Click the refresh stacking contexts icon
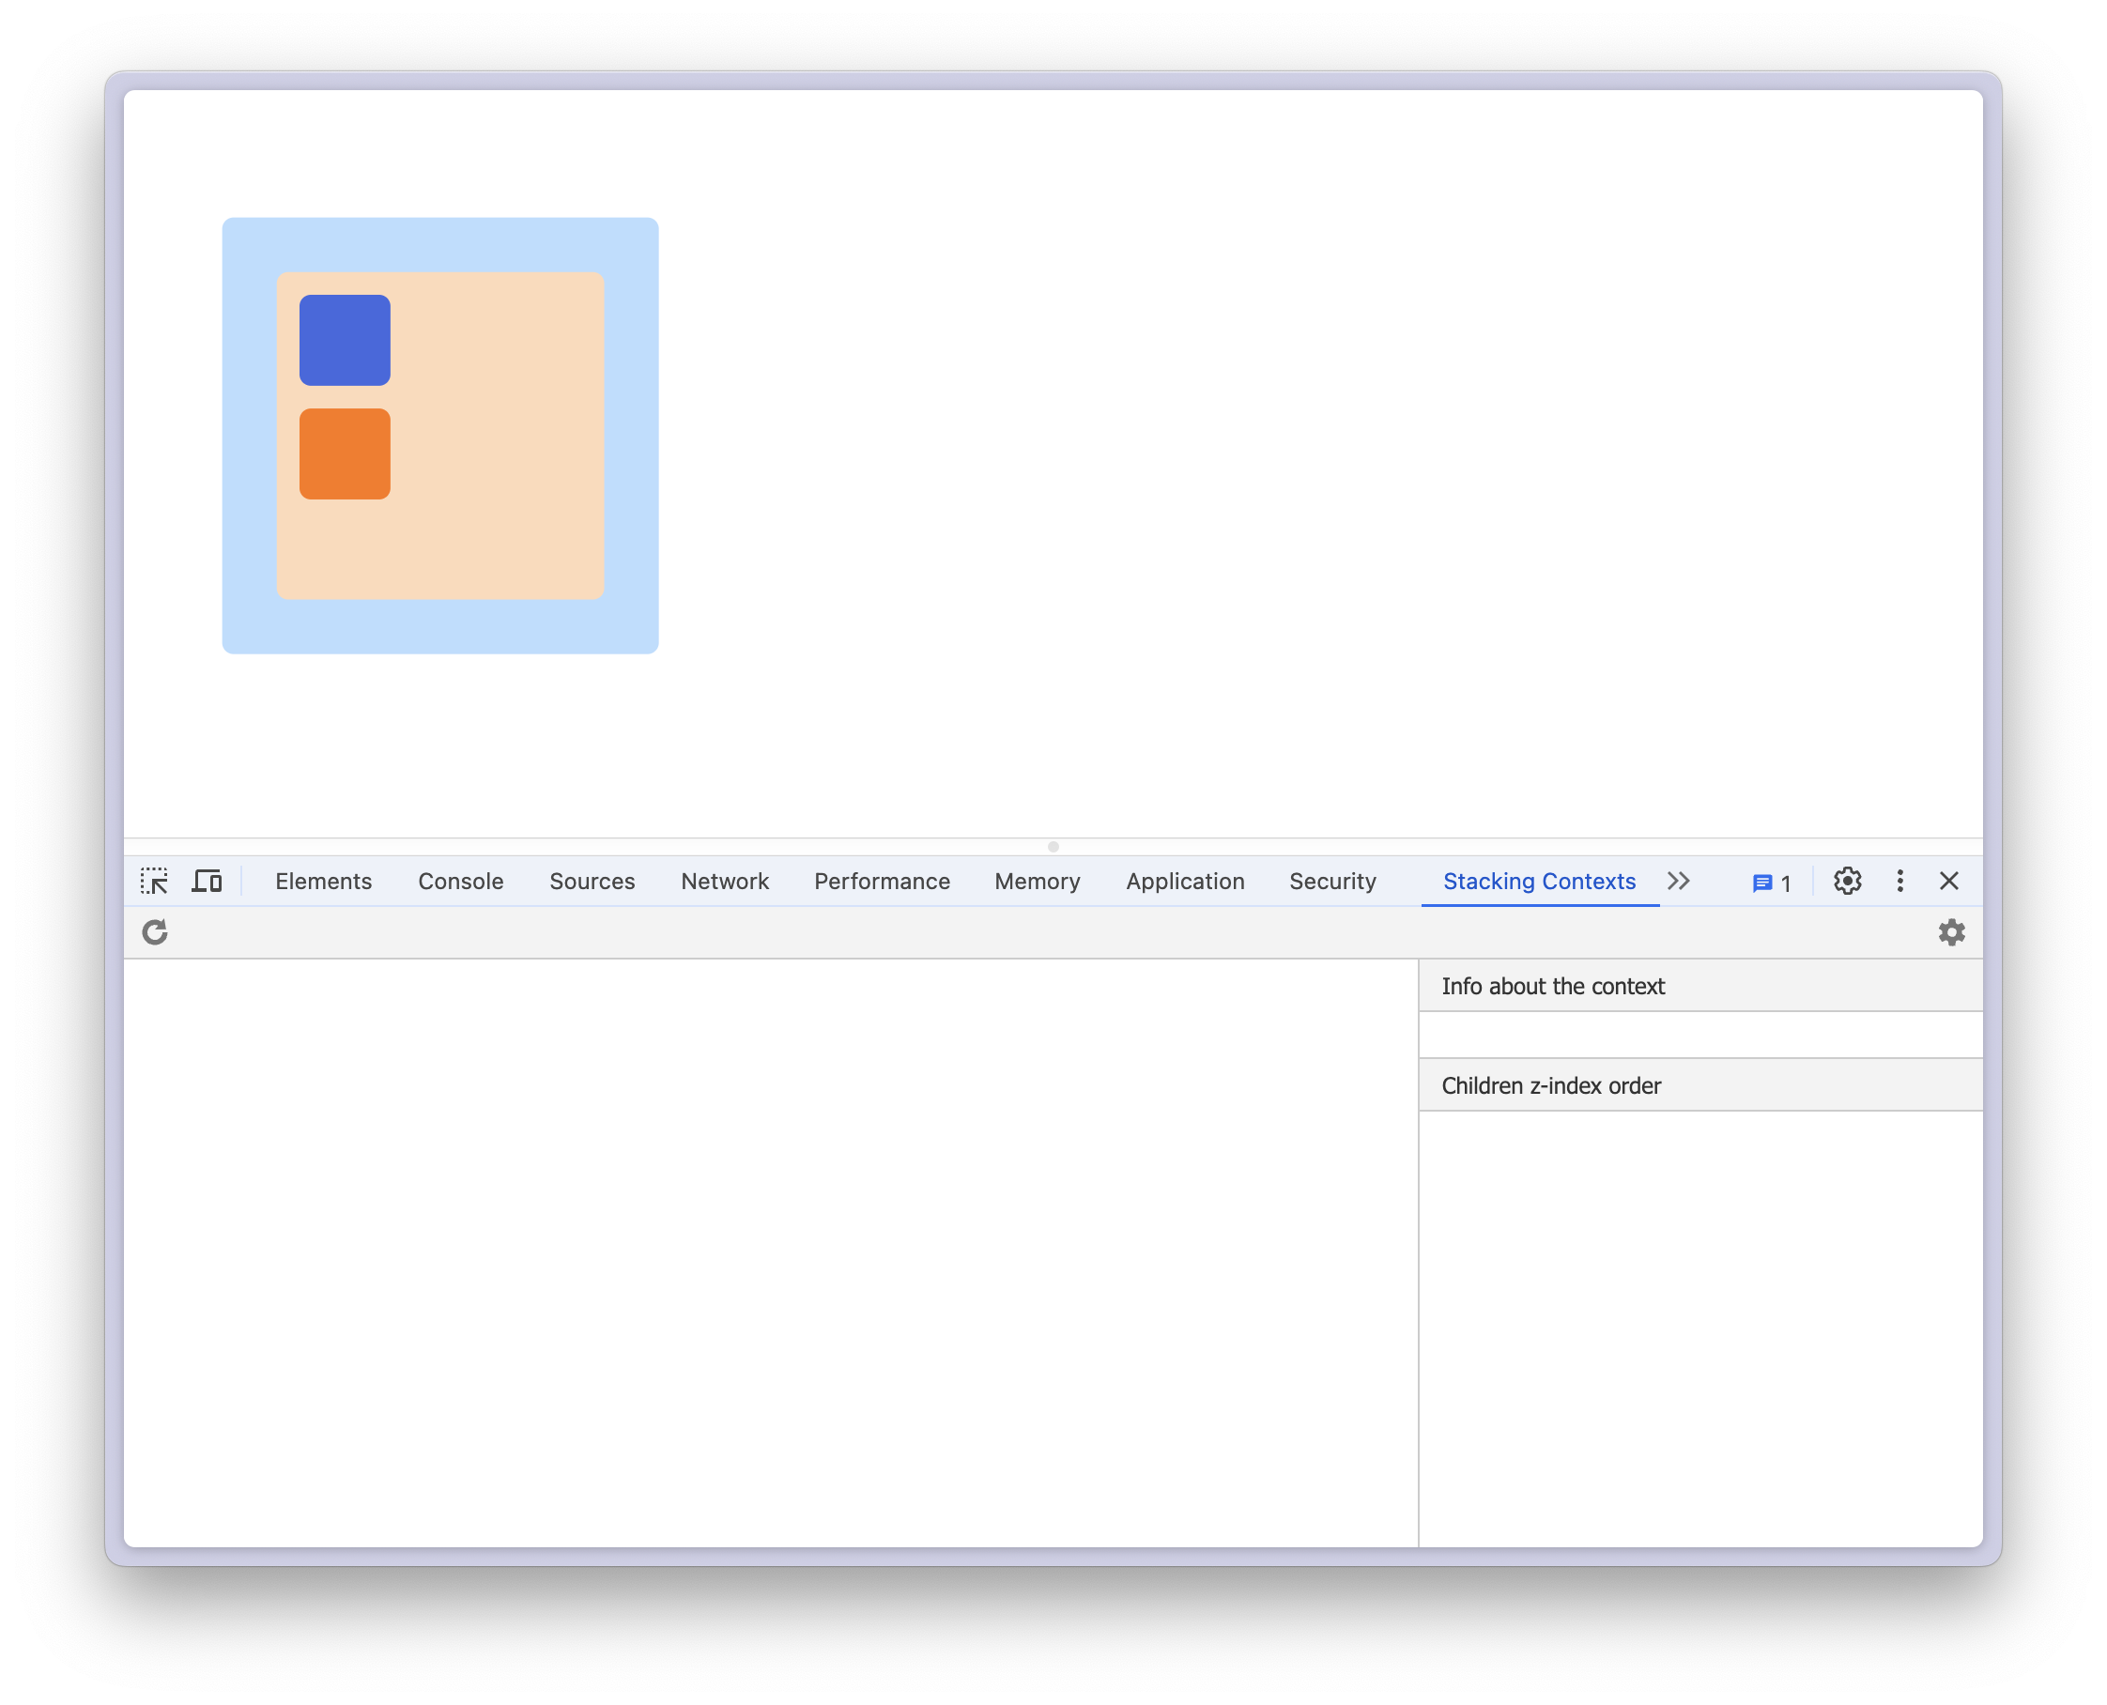 pyautogui.click(x=155, y=932)
